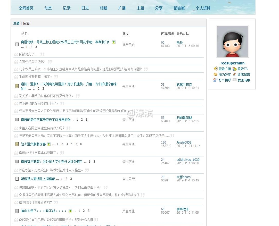Click the 收听TA icon in profile panel

point(234,69)
